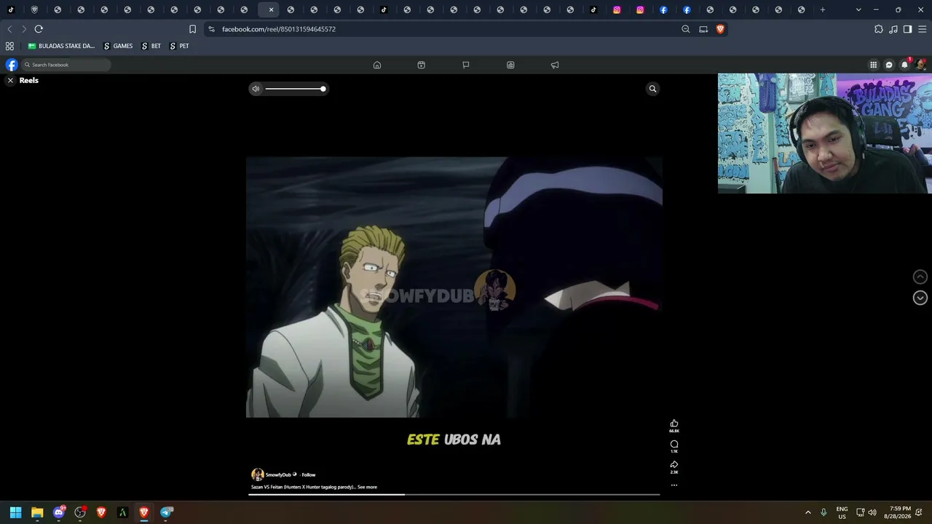932x524 pixels.
Task: Like the reel
Action: pos(674,424)
